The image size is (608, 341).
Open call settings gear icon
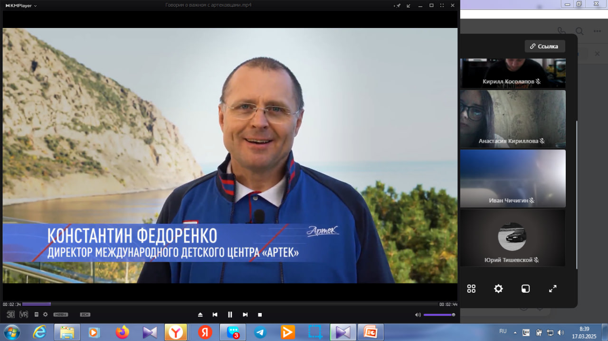coord(498,288)
